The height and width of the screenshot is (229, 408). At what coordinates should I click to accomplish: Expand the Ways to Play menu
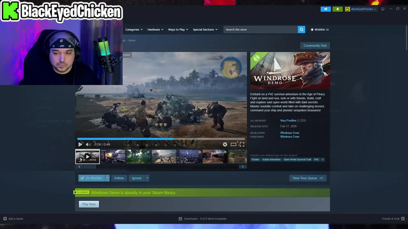pos(178,30)
